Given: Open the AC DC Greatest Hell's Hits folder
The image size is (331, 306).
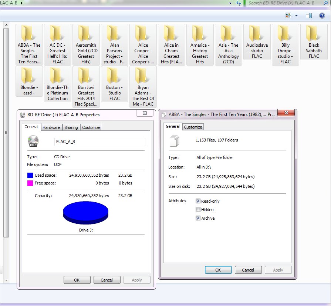Looking at the screenshot, I should pos(58,44).
